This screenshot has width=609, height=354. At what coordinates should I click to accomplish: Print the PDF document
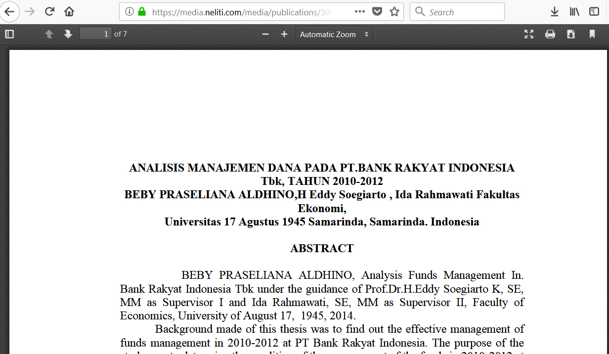pyautogui.click(x=550, y=34)
